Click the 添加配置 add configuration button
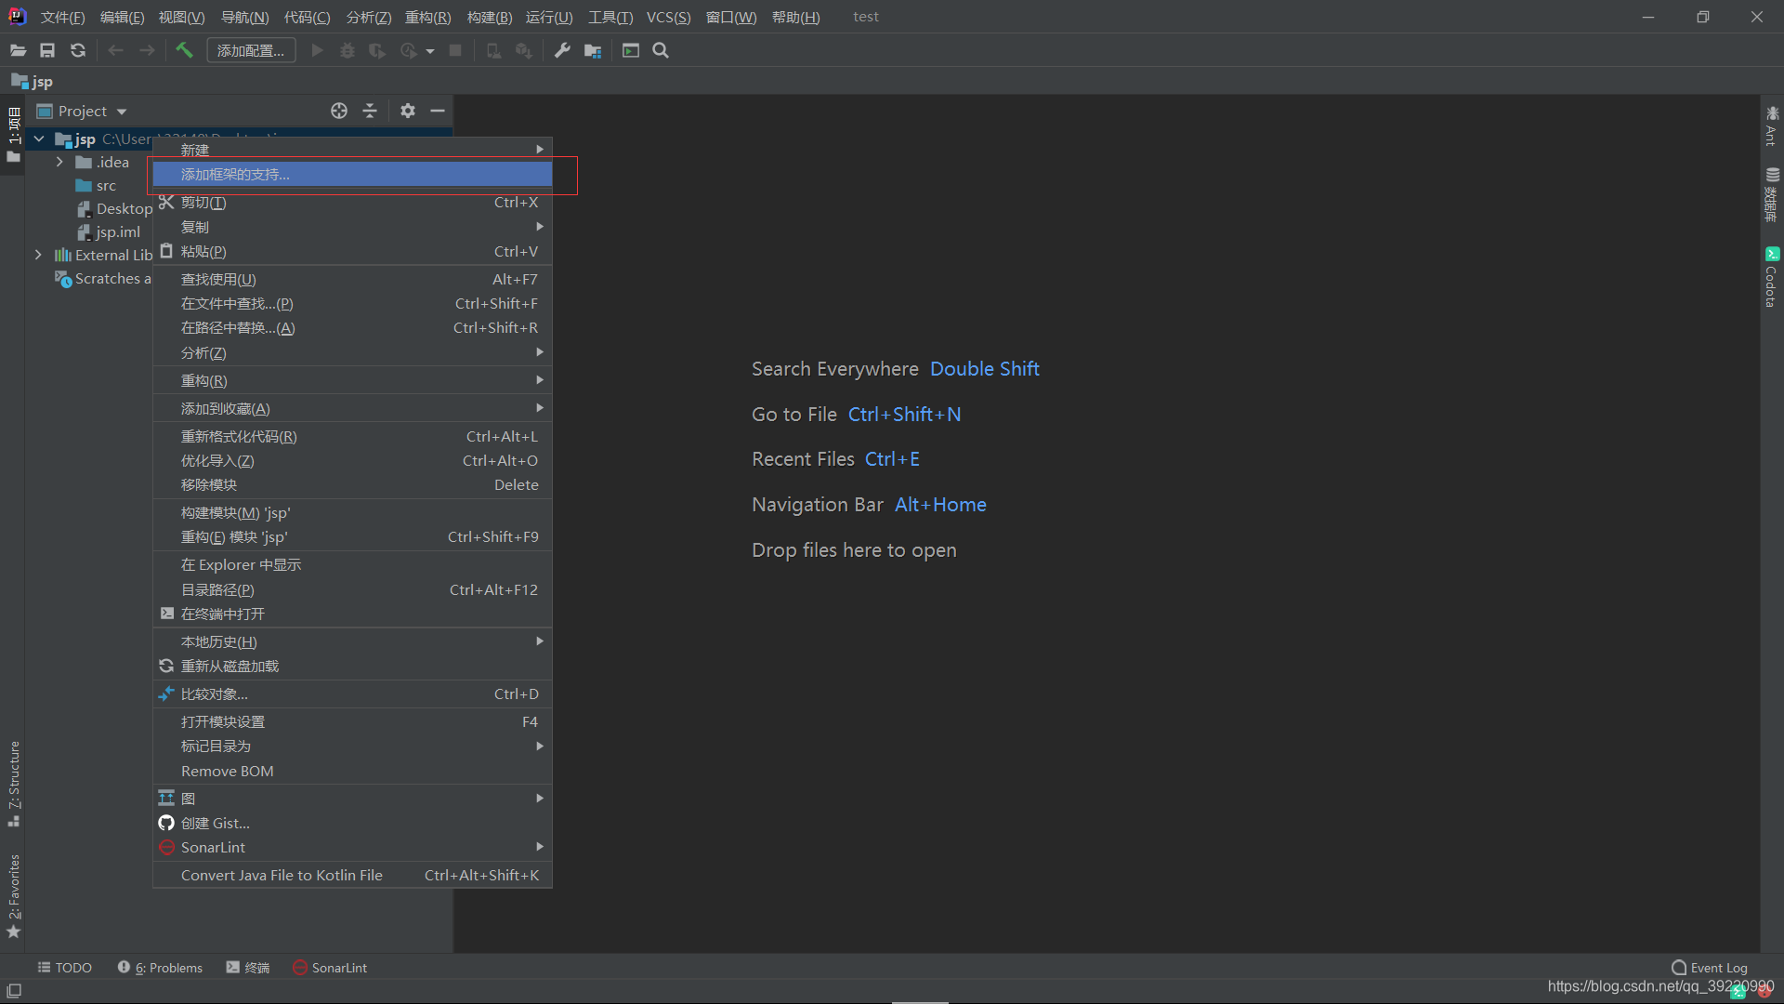The image size is (1784, 1004). click(251, 50)
